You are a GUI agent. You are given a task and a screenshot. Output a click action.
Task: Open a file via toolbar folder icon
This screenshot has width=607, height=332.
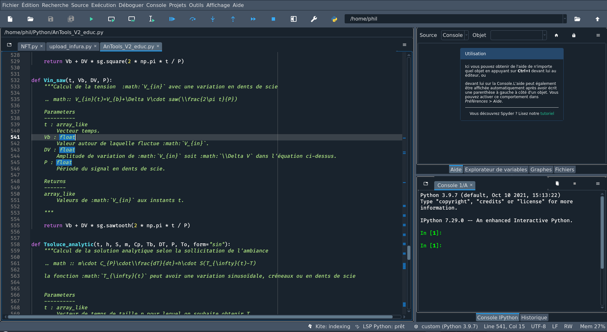pos(30,19)
